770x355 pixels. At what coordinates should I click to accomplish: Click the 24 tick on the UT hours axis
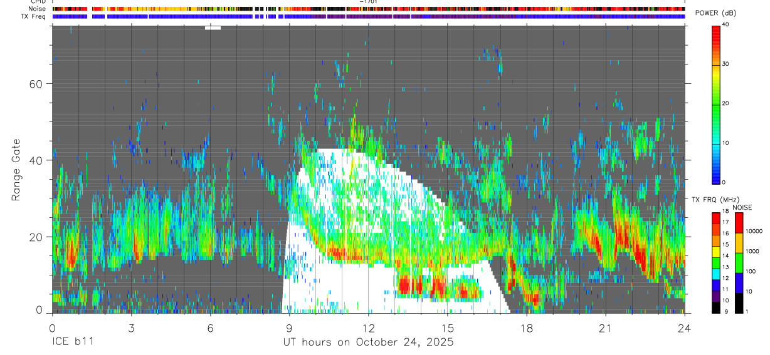click(684, 327)
